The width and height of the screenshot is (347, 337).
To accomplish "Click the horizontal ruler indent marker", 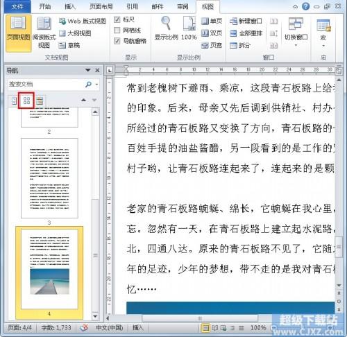I will [126, 70].
